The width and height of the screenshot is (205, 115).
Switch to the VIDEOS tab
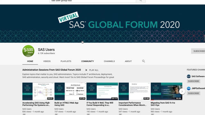click(47, 61)
